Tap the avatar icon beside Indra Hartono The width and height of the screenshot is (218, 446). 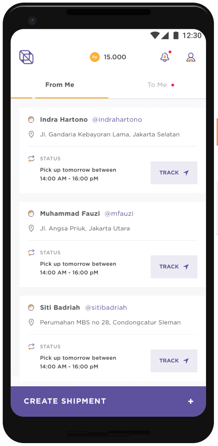(31, 120)
